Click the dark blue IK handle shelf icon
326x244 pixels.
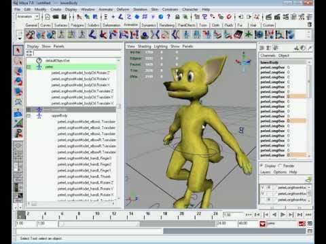coord(92,35)
